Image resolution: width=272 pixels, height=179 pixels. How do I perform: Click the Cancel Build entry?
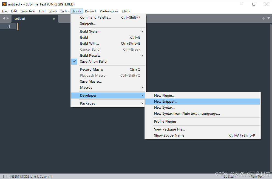tap(108, 49)
